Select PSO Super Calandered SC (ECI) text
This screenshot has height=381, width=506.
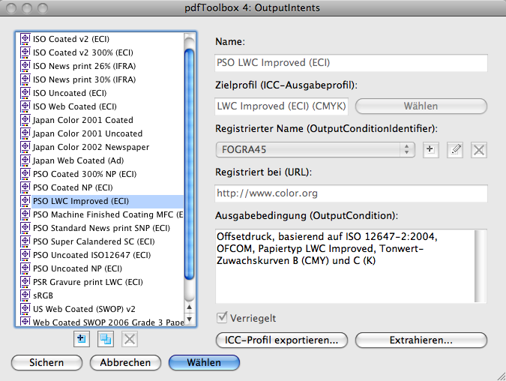coord(94,241)
